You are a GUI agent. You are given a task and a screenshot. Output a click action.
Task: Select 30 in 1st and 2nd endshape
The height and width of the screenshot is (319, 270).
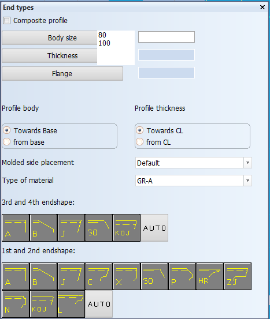point(154,276)
